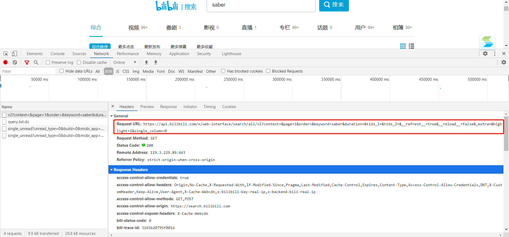The image size is (509, 237).
Task: Open the Console panel tab
Action: [58, 54]
